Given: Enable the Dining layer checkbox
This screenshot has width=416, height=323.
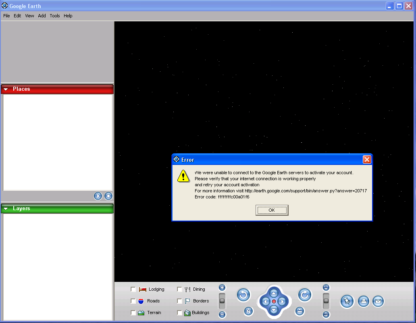Looking at the screenshot, I should click(179, 289).
